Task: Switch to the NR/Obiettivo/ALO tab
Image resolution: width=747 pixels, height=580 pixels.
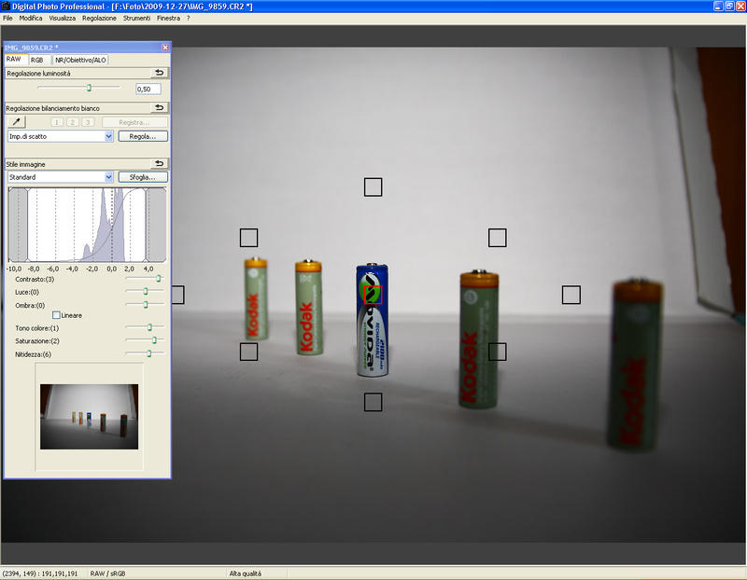Action: [80, 60]
